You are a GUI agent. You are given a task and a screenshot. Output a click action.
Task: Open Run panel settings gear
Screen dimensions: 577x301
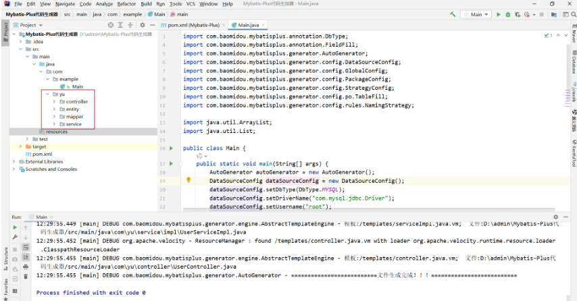555,217
